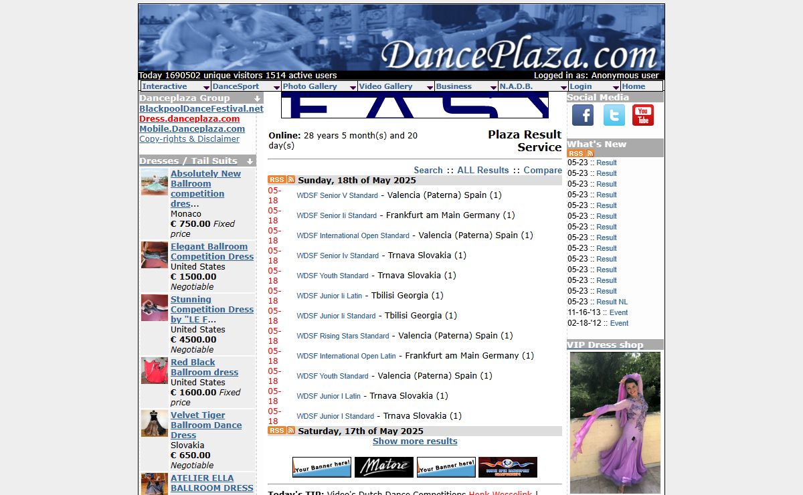Open WDSF Senior Ii Standard Frankfurt result
803x495 pixels.
click(x=337, y=216)
